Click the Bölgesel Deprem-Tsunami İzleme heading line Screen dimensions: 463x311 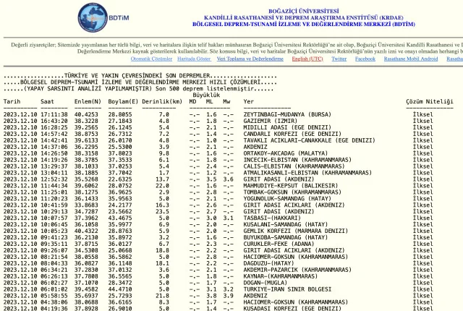(304, 24)
